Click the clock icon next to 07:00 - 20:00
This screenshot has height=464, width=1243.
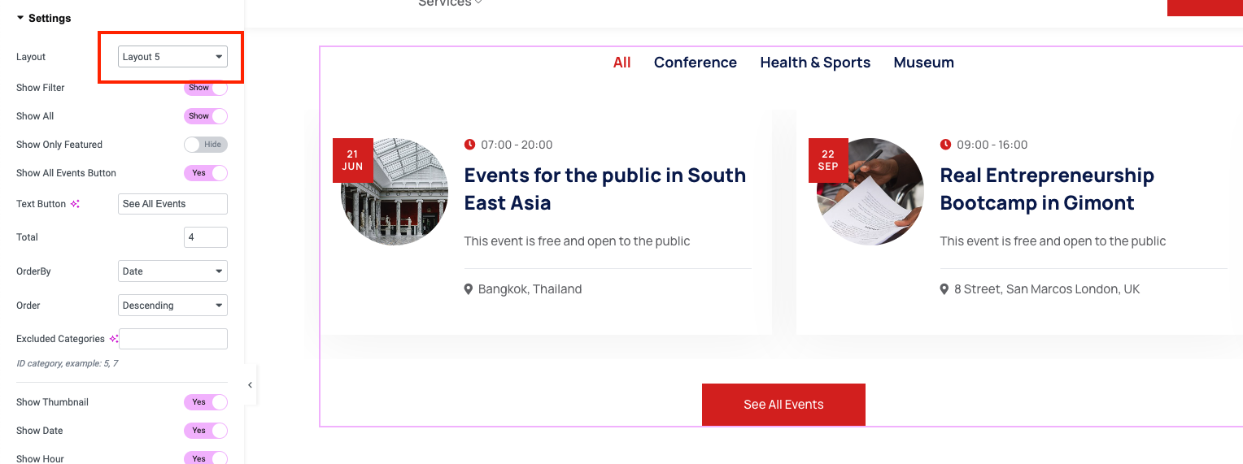coord(469,145)
